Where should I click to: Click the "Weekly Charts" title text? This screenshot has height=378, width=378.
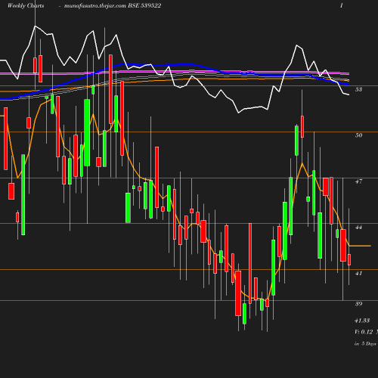(26, 6)
